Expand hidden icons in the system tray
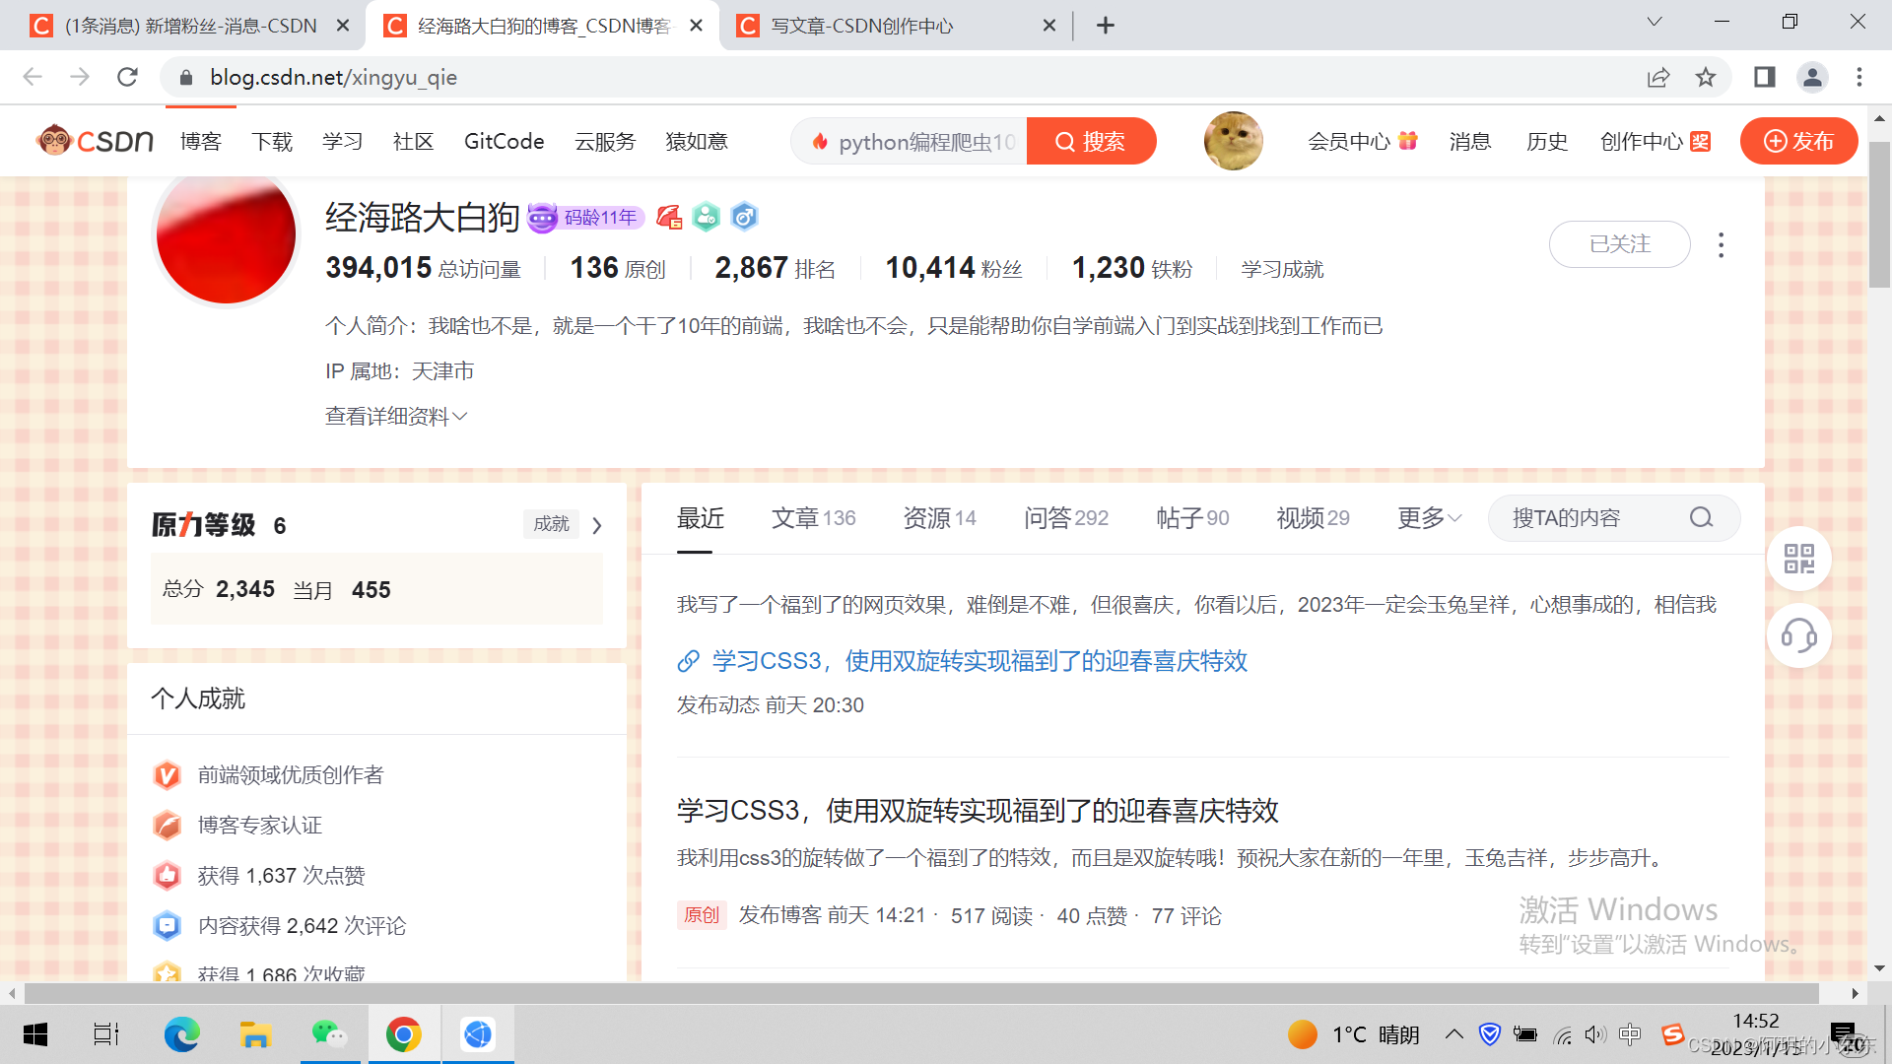Image resolution: width=1892 pixels, height=1064 pixels. point(1454,1034)
